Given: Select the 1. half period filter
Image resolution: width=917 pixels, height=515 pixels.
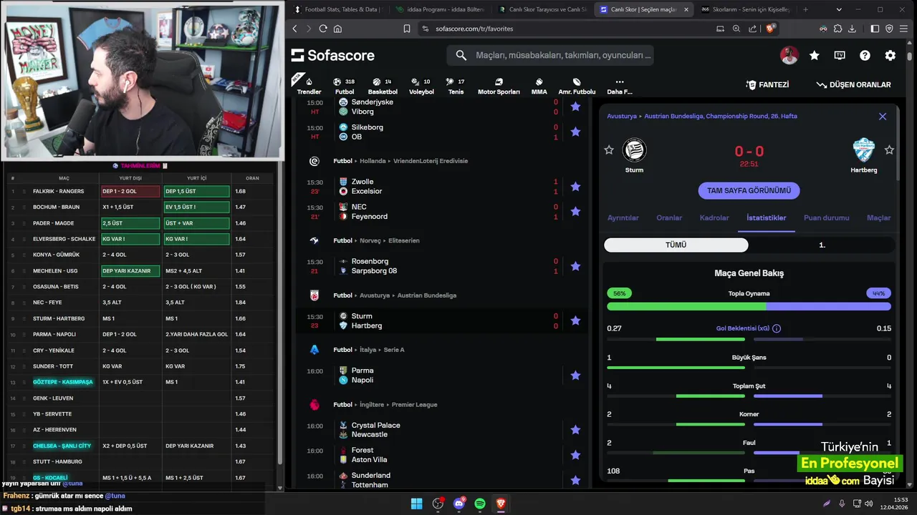Looking at the screenshot, I should (x=822, y=245).
